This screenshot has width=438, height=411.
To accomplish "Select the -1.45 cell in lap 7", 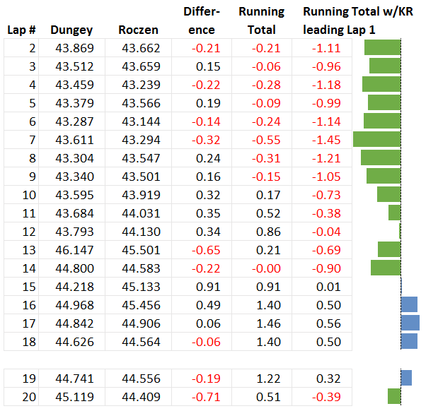I will tap(325, 140).
